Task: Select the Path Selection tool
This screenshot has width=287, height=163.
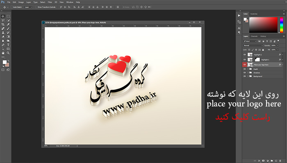Action: click(x=3, y=49)
